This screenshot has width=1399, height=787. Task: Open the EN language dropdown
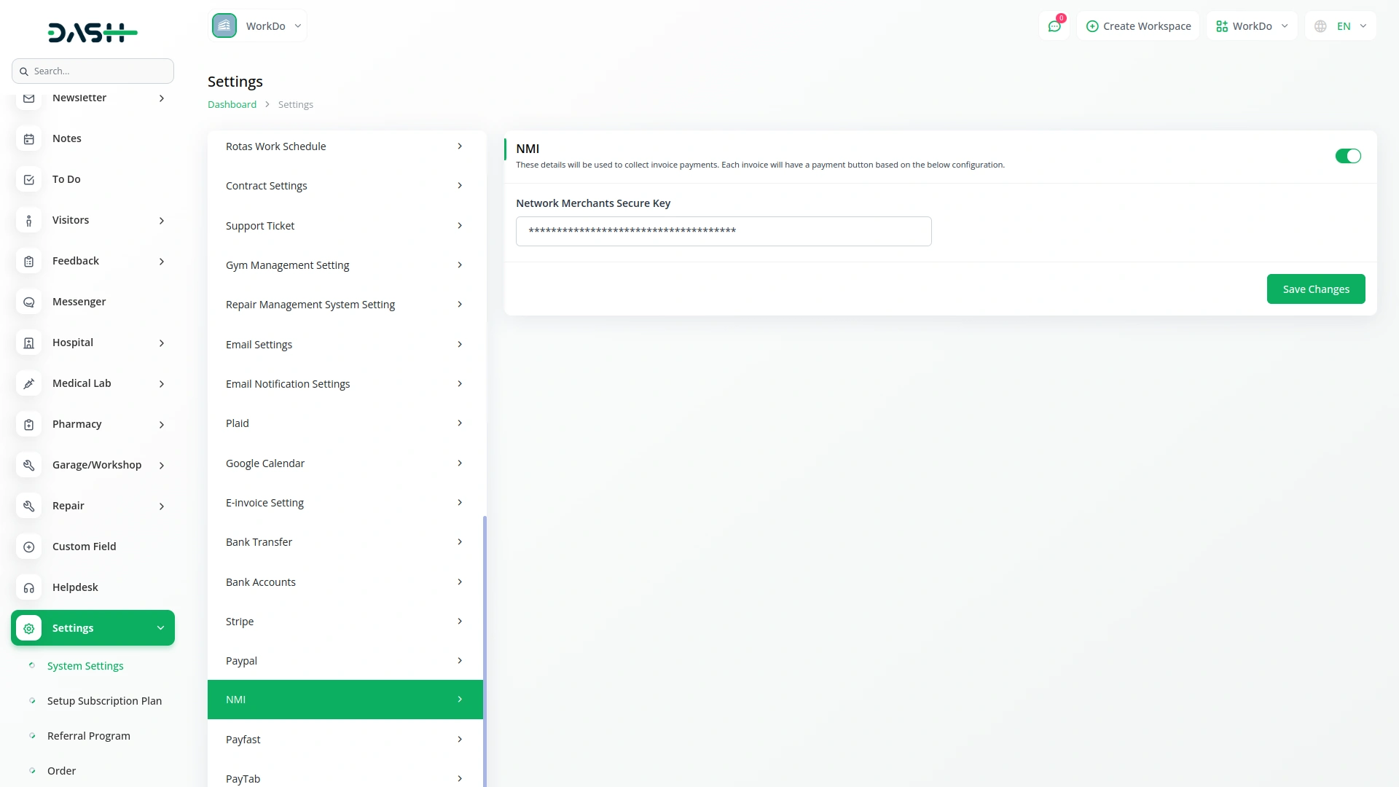click(1341, 26)
